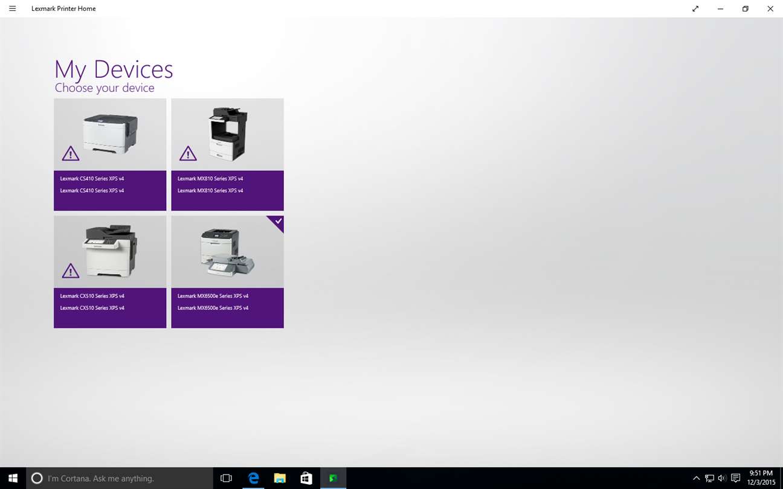The width and height of the screenshot is (783, 489).
Task: Click warning icon on Lexmark MX810 tile
Action: coord(188,153)
